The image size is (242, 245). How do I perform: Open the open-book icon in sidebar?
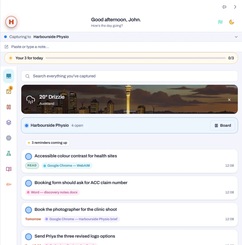click(x=9, y=169)
